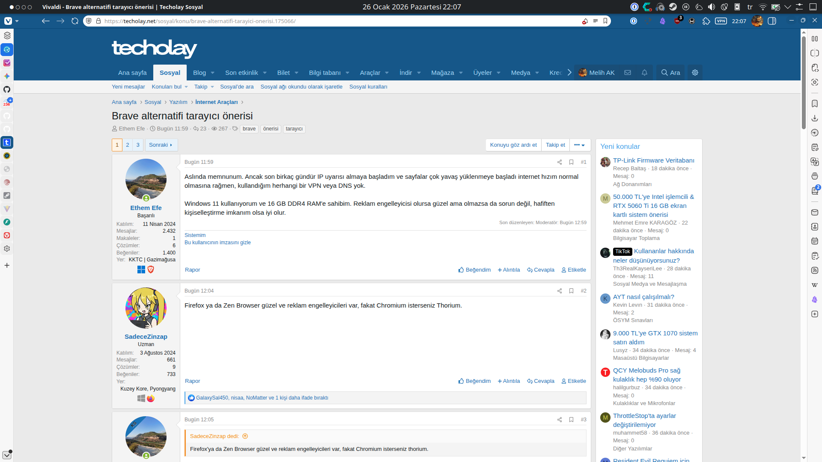Bookmark this page from the address bar
Image resolution: width=822 pixels, height=462 pixels.
[605, 21]
